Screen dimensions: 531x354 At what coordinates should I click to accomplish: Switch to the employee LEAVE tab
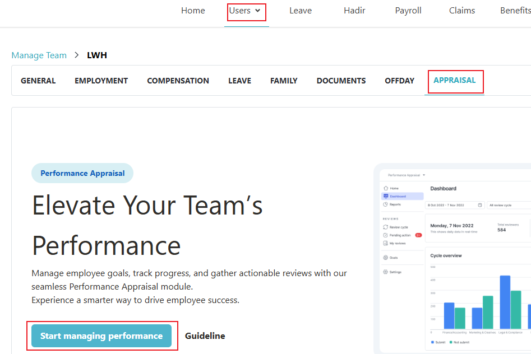(x=239, y=81)
